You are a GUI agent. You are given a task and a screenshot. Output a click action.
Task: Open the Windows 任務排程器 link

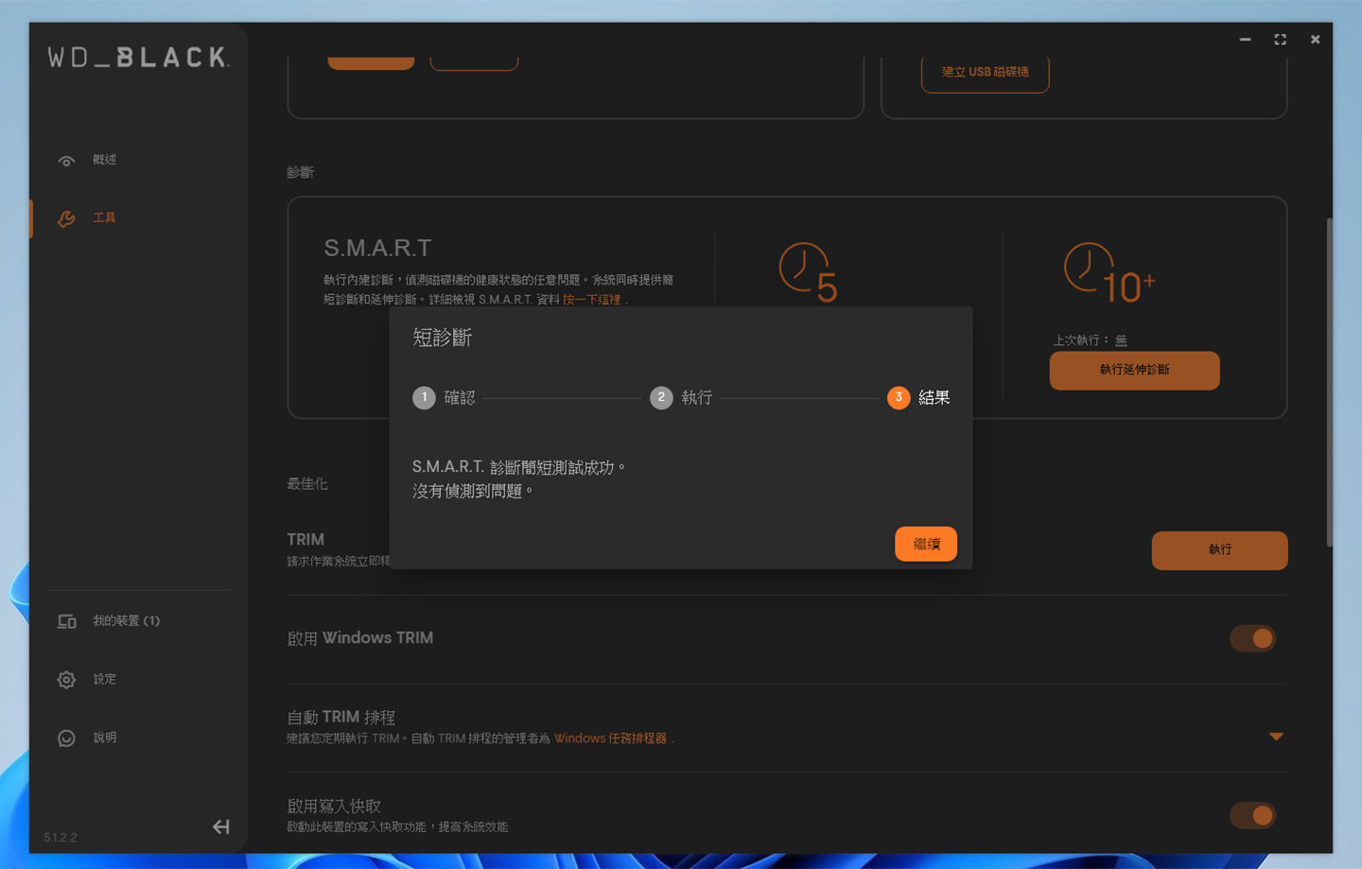pos(610,738)
